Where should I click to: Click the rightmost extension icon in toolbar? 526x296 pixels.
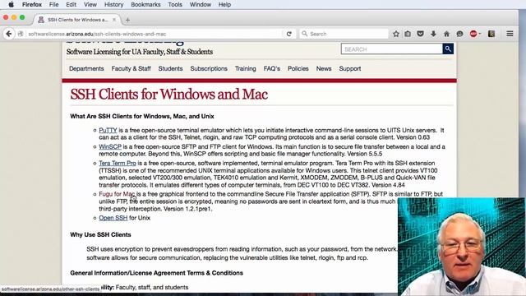[x=491, y=34]
